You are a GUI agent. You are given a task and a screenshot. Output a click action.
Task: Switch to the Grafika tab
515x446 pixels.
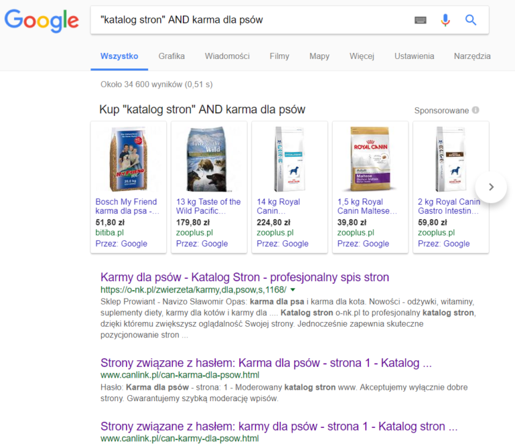pyautogui.click(x=172, y=56)
